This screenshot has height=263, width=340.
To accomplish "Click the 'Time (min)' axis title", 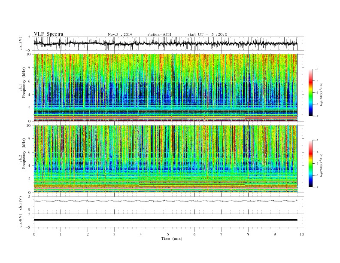I will pos(172,239).
